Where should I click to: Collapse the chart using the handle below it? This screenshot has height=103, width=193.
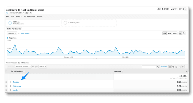96,59
